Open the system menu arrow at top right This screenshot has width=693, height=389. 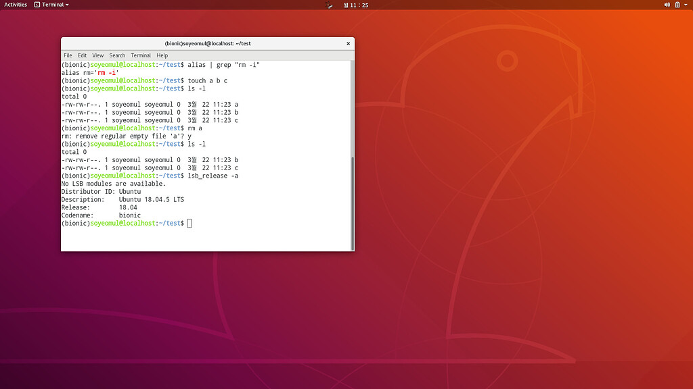[686, 5]
